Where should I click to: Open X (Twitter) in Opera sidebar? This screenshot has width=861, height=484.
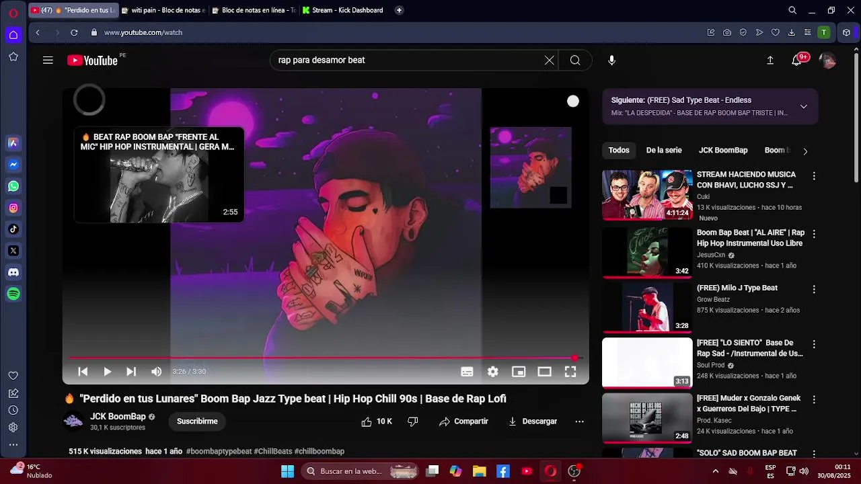coord(13,251)
